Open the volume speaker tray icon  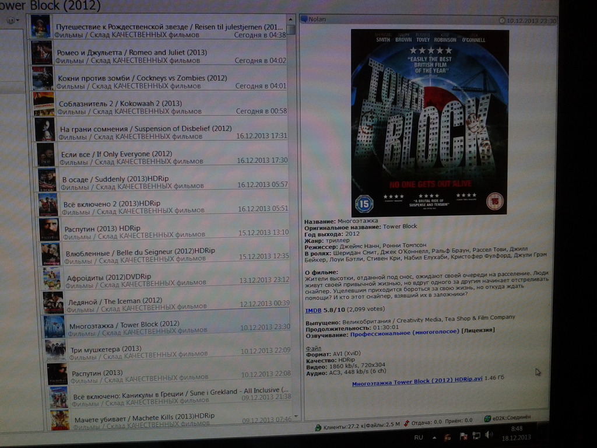point(489,434)
